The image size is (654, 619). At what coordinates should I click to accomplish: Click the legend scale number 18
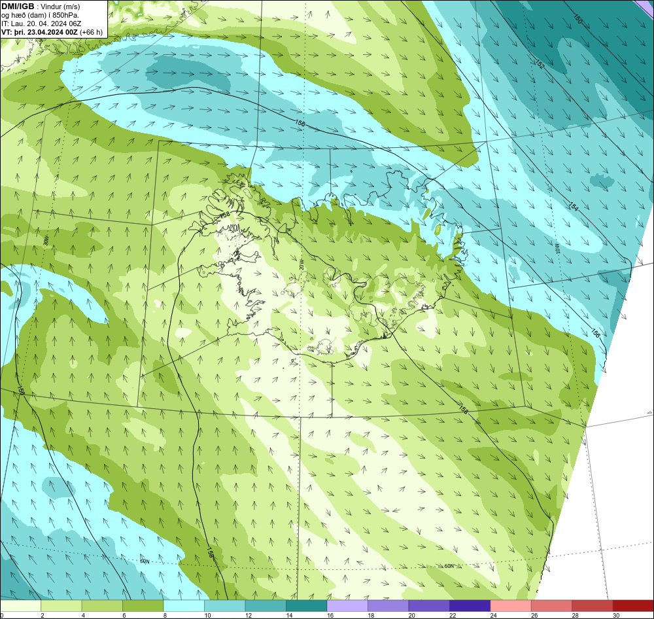pos(371,615)
